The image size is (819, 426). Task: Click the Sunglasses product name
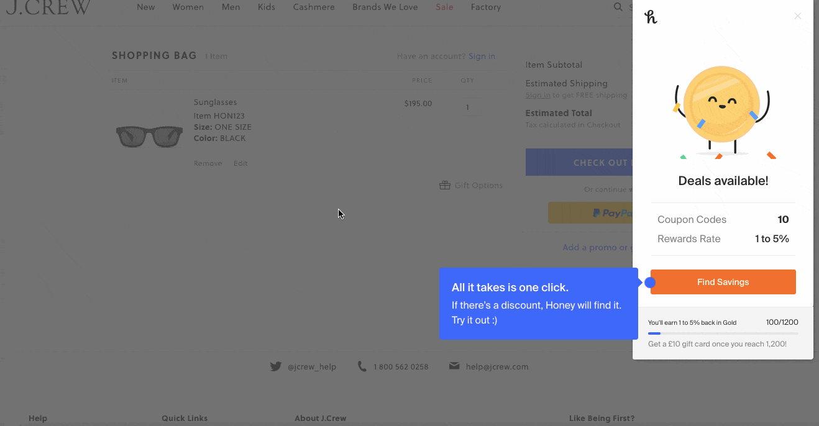[215, 102]
